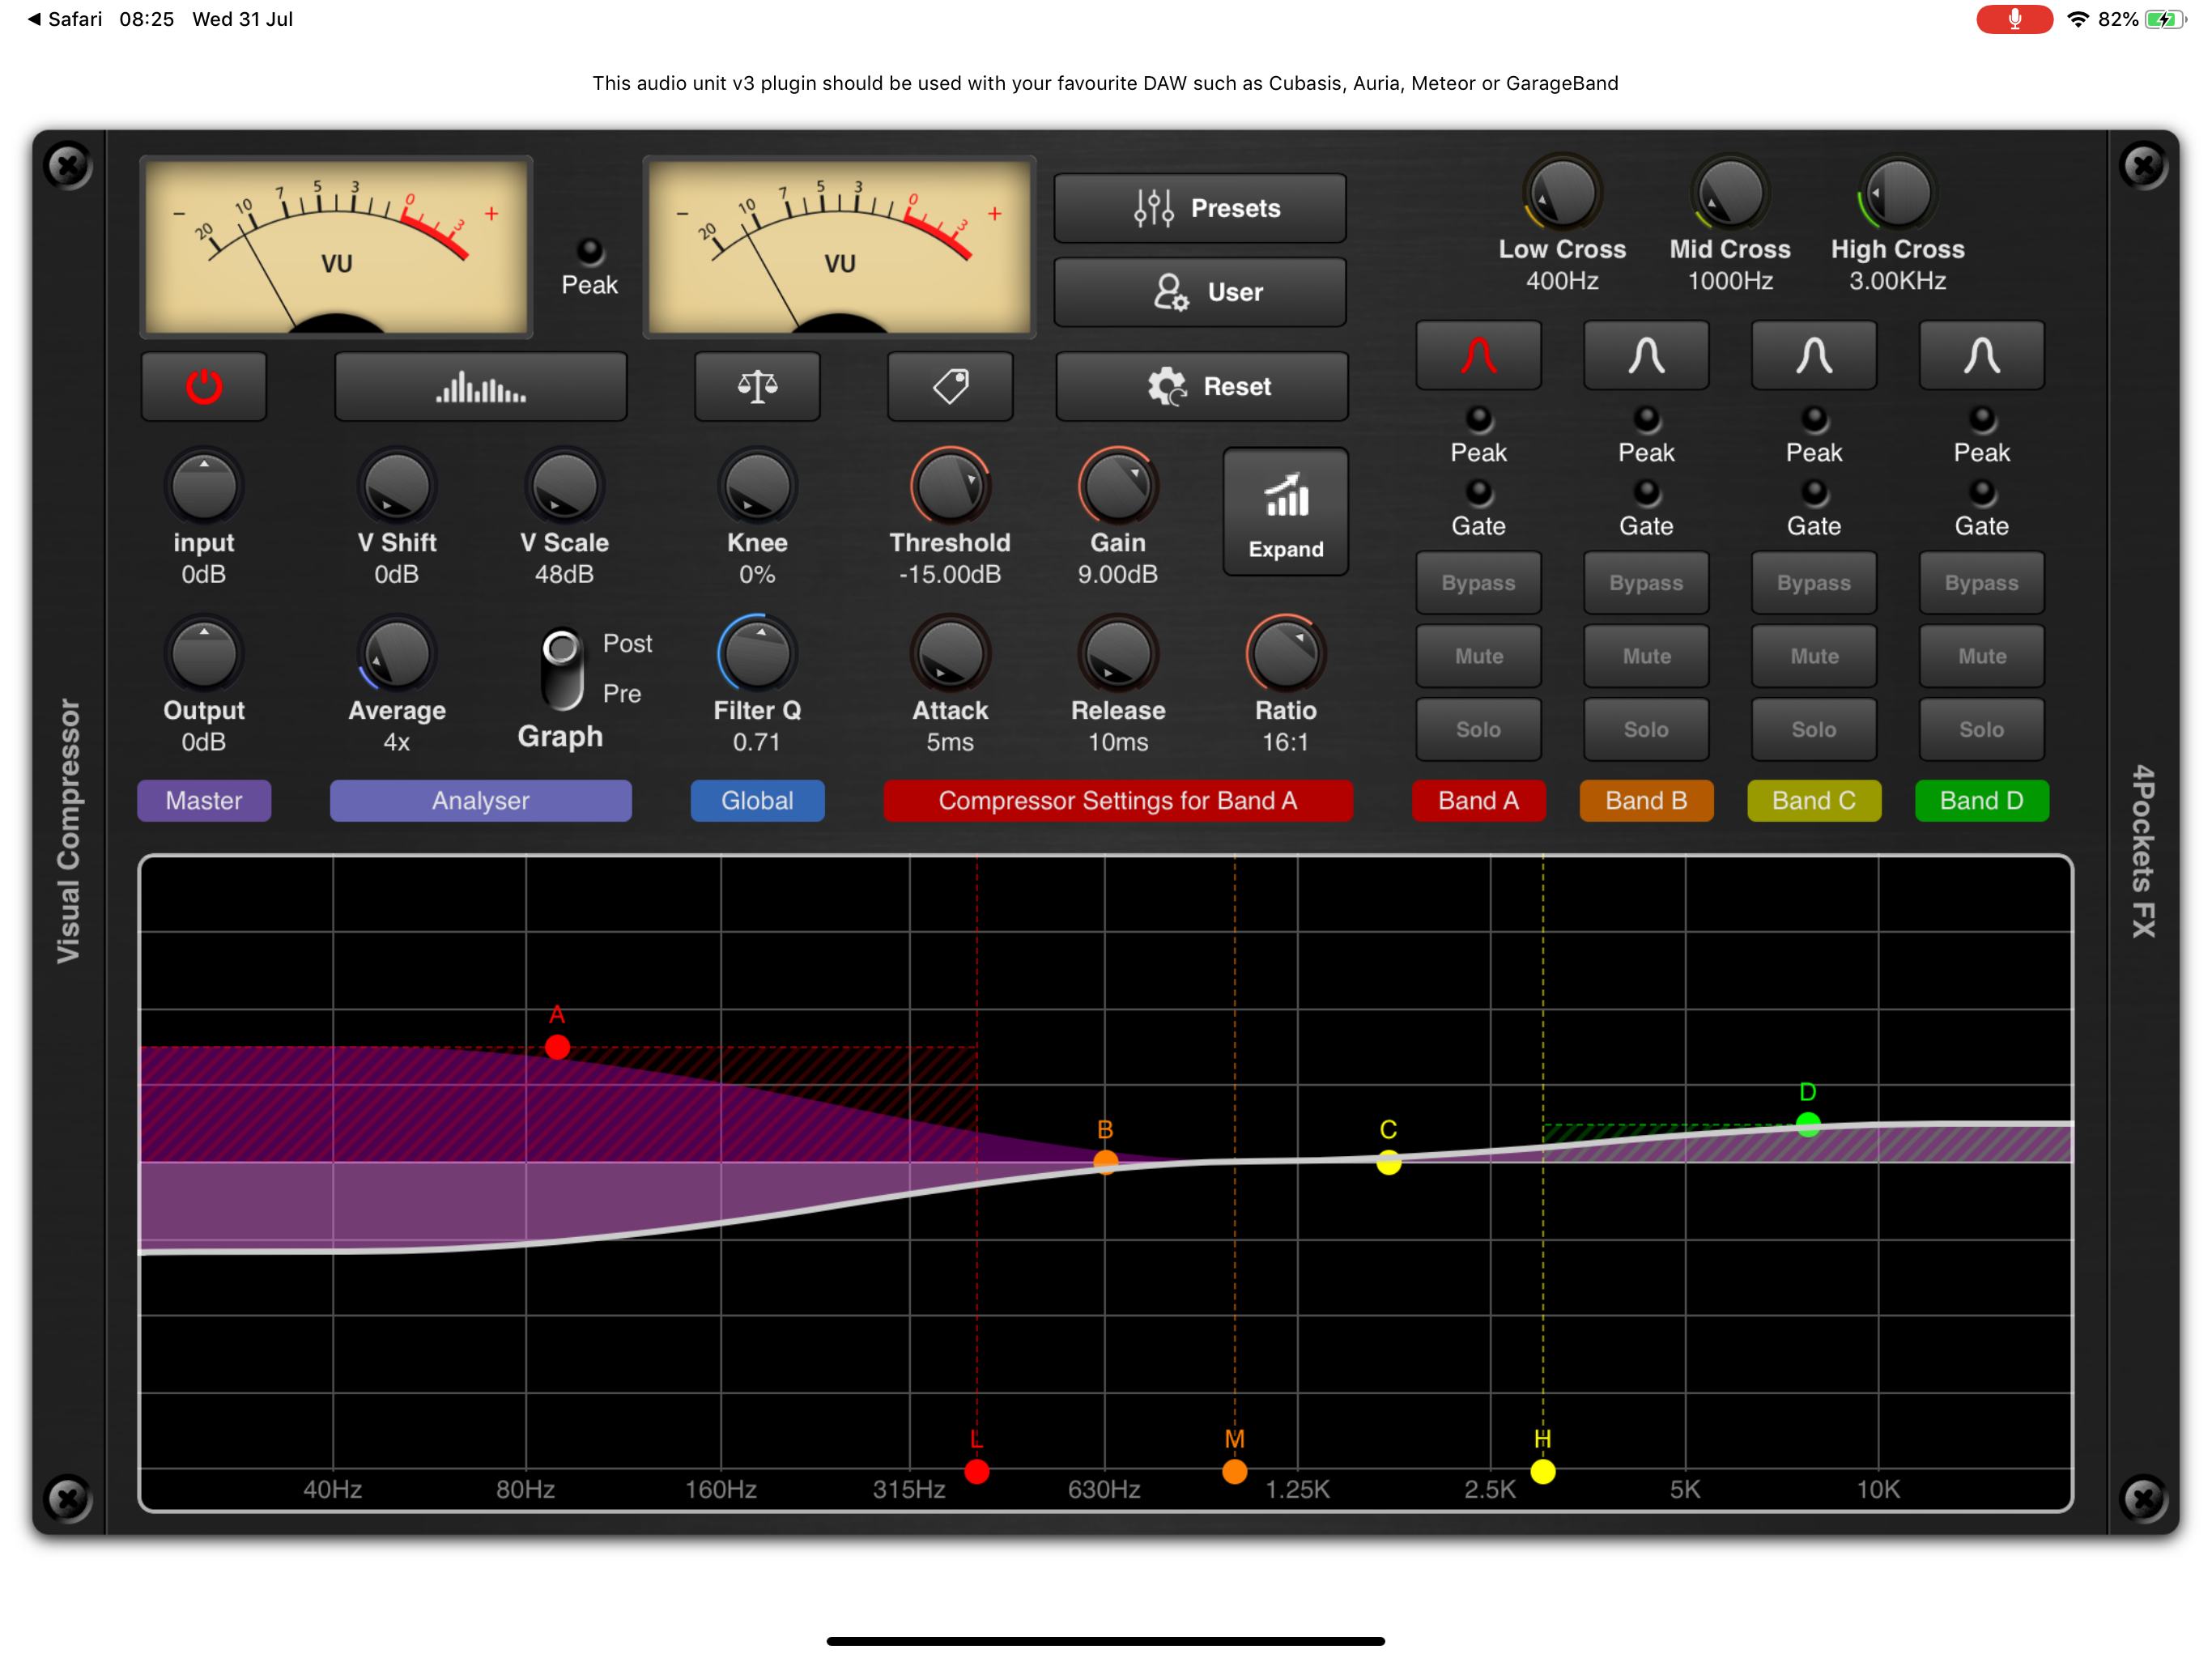Click the Expand chart icon button

pos(1285,512)
